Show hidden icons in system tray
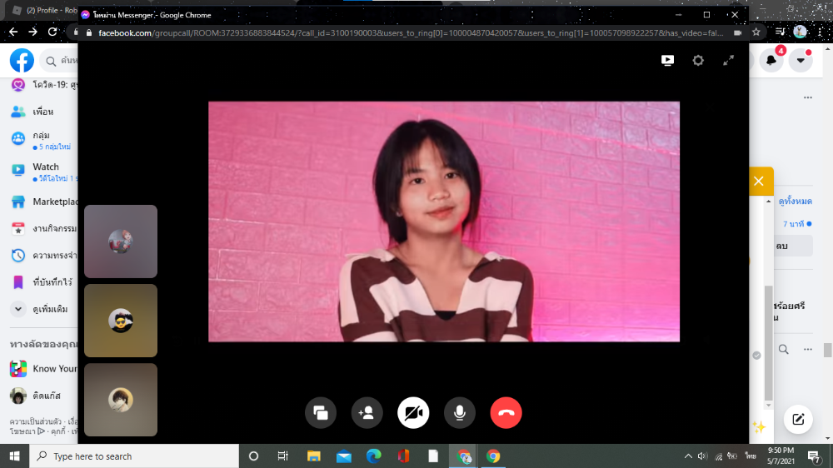Screen dimensions: 833x468 tap(687, 456)
